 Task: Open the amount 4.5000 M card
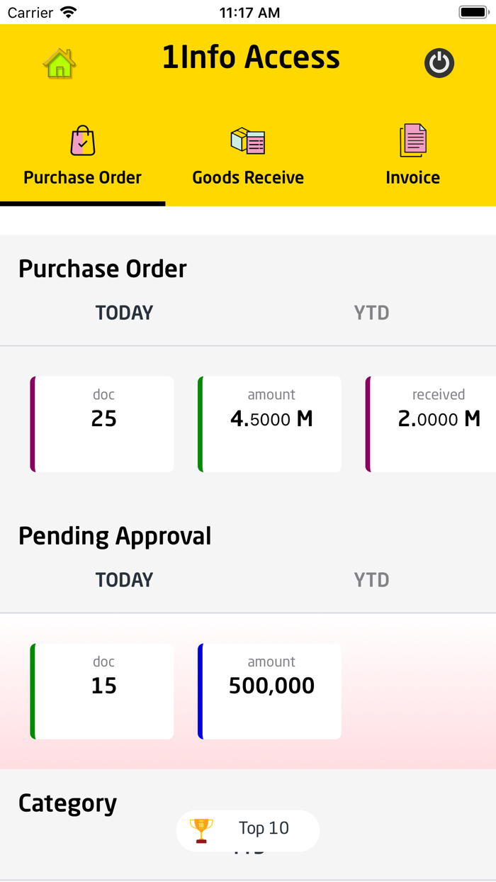coord(270,424)
